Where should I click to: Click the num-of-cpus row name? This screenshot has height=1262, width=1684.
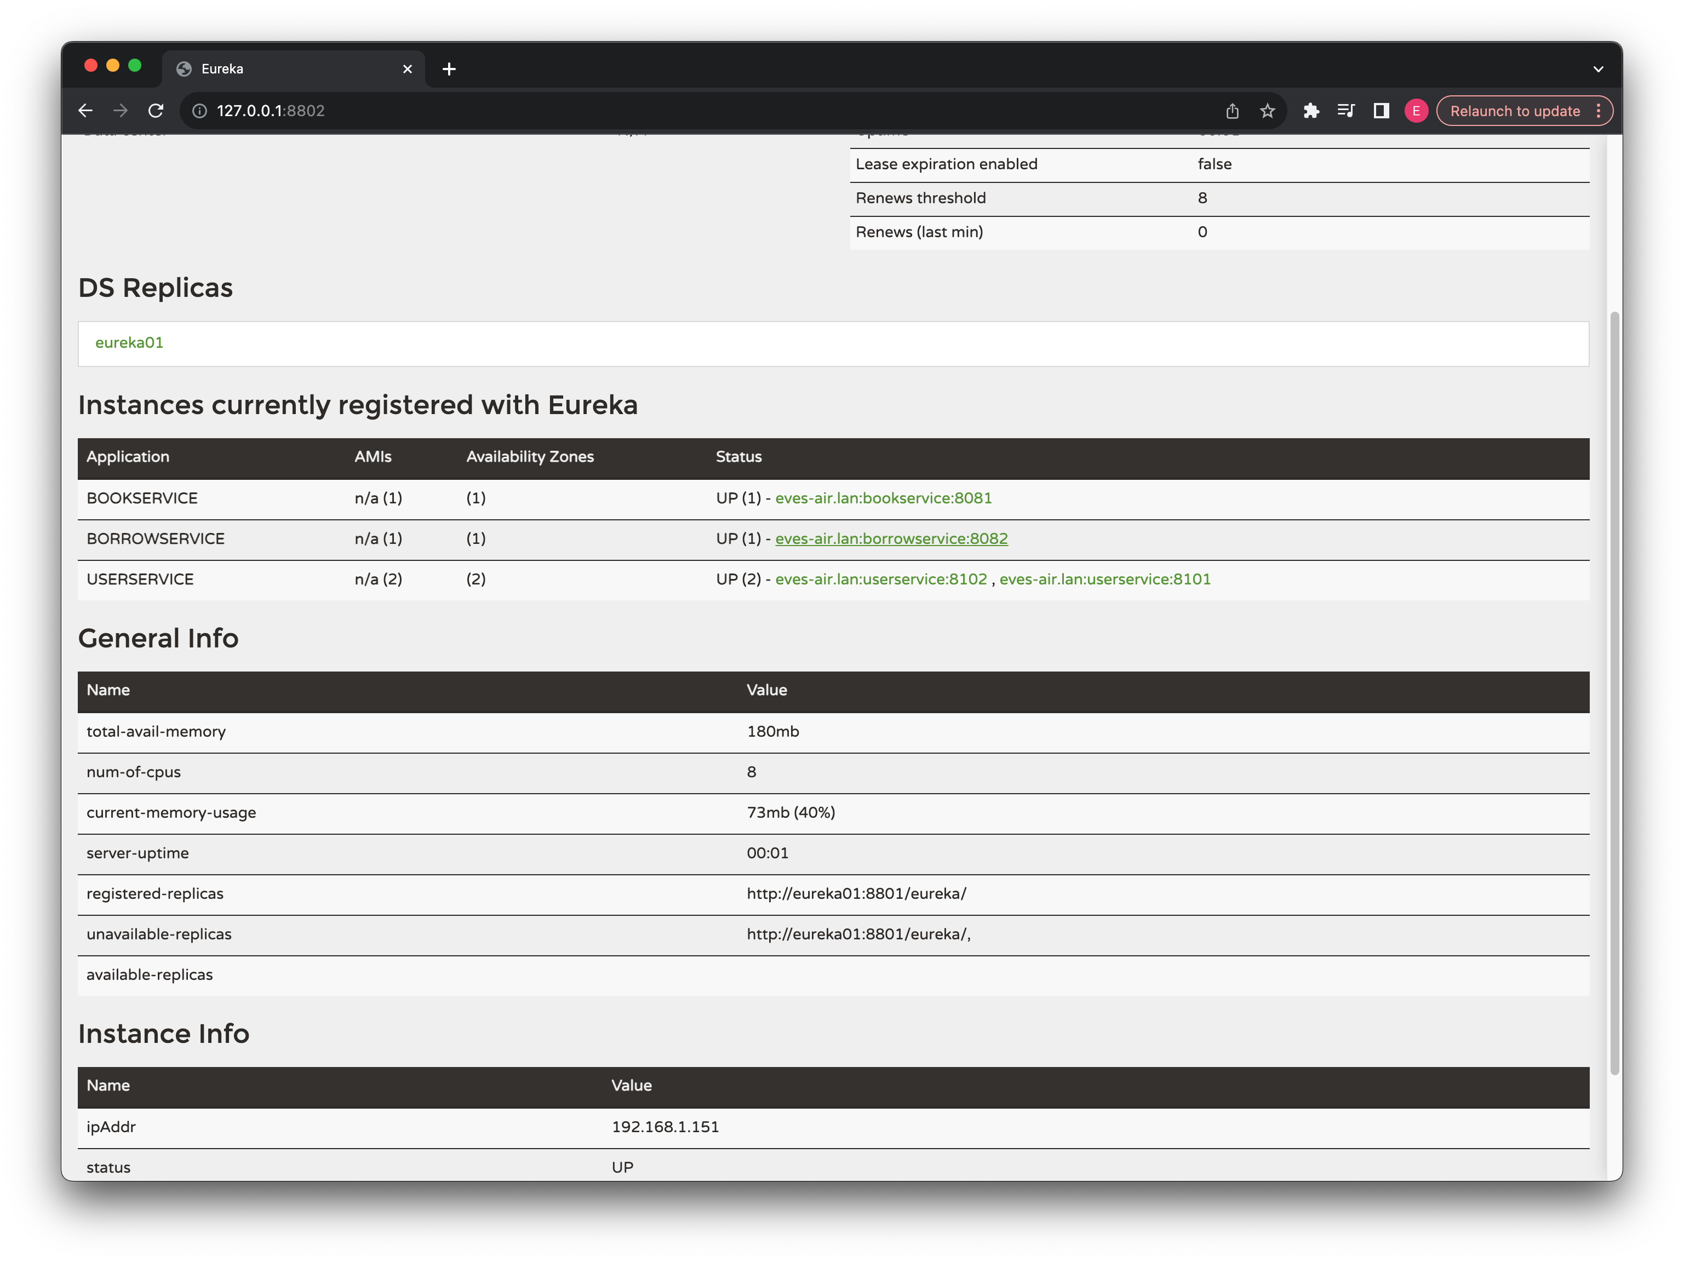point(133,772)
